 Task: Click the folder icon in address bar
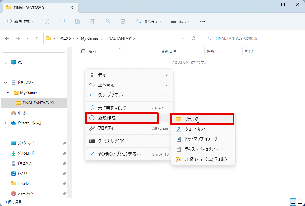tap(49, 38)
